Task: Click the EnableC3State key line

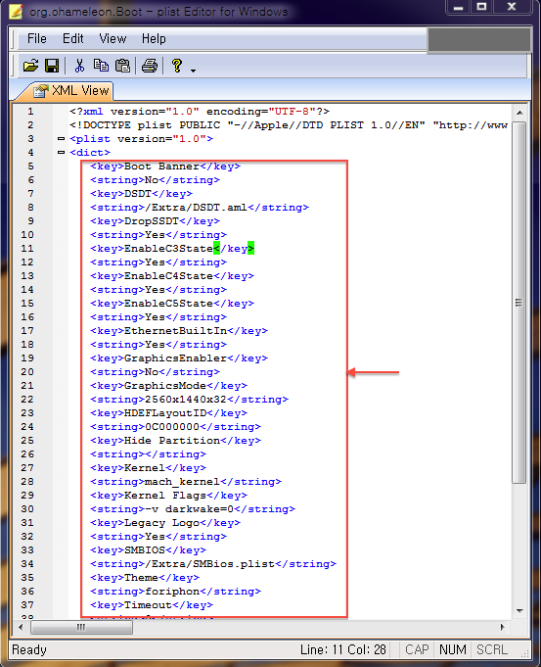Action: 172,249
